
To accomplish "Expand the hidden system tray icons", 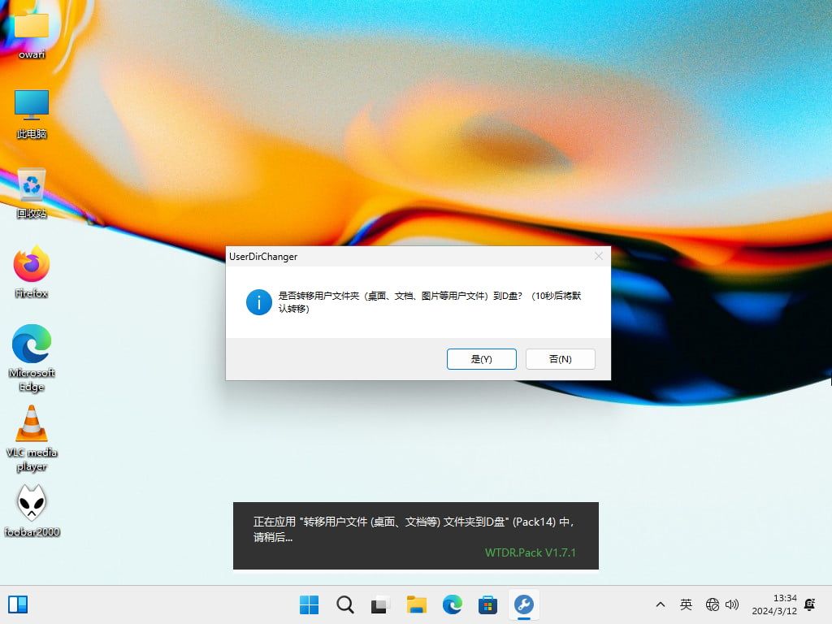I will pos(661,604).
